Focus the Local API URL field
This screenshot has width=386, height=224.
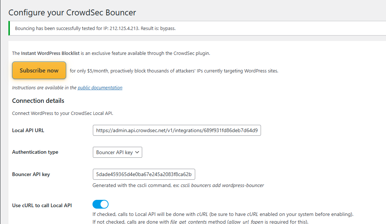point(177,130)
